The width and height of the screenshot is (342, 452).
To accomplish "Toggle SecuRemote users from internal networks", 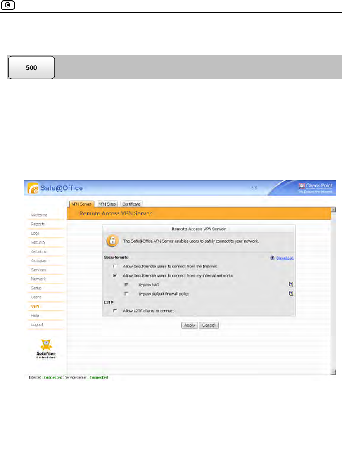I will [115, 276].
